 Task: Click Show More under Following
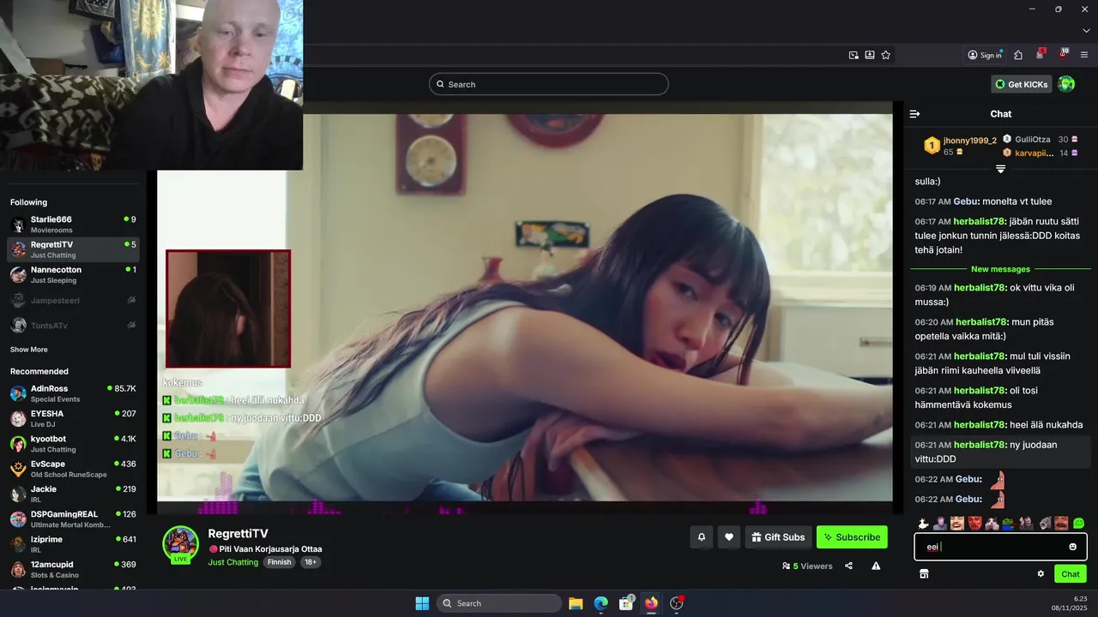[x=29, y=350]
